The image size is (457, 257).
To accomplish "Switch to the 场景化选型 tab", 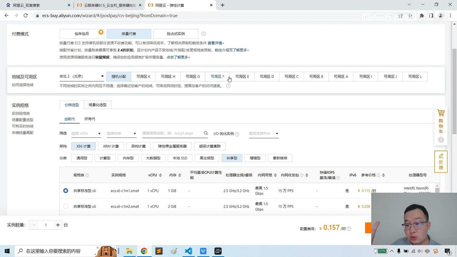I will pyautogui.click(x=97, y=105).
